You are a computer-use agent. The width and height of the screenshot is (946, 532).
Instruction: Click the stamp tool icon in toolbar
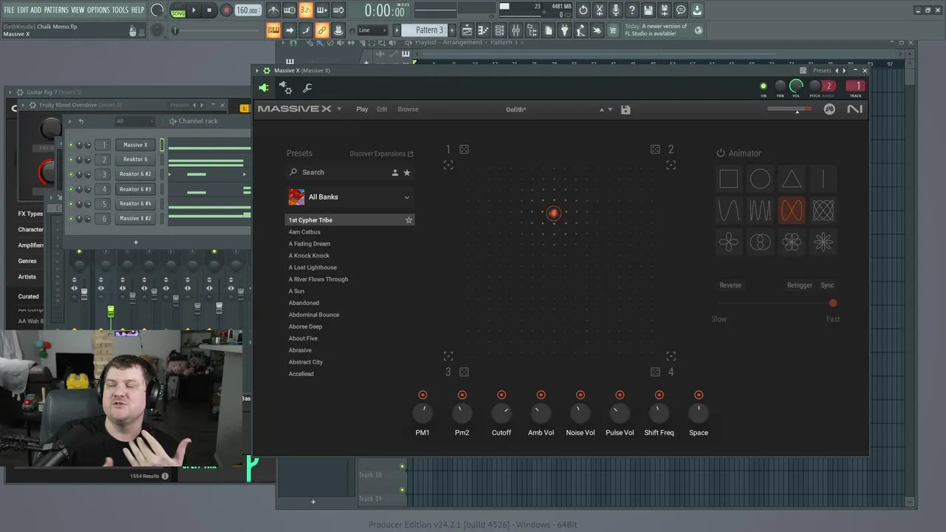tap(338, 30)
